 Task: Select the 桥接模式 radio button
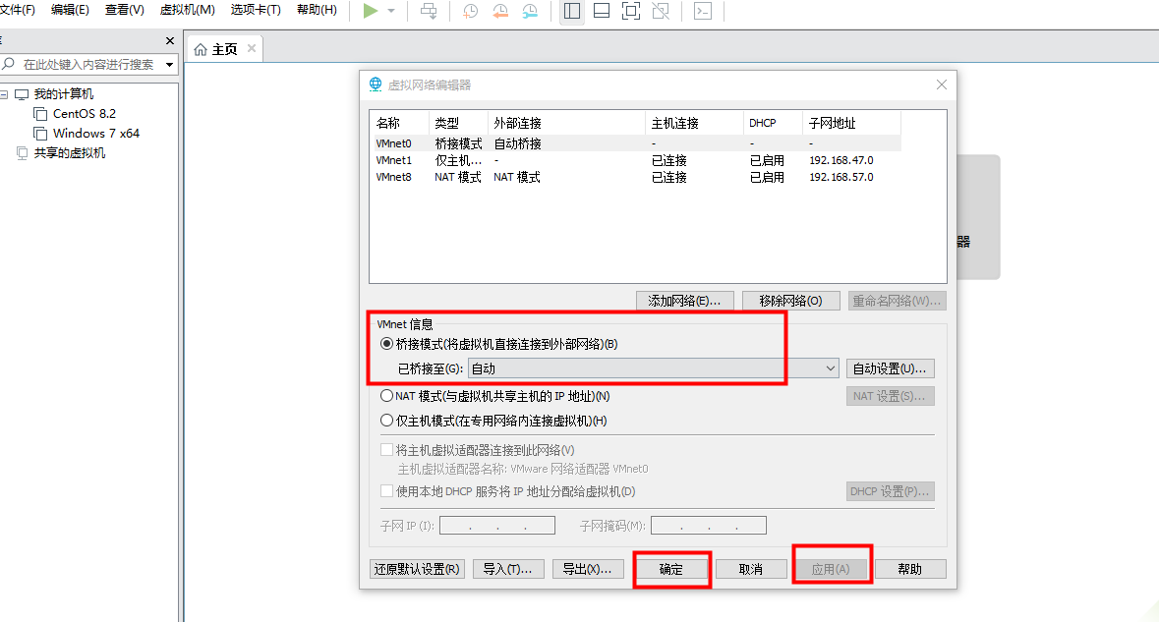[386, 344]
